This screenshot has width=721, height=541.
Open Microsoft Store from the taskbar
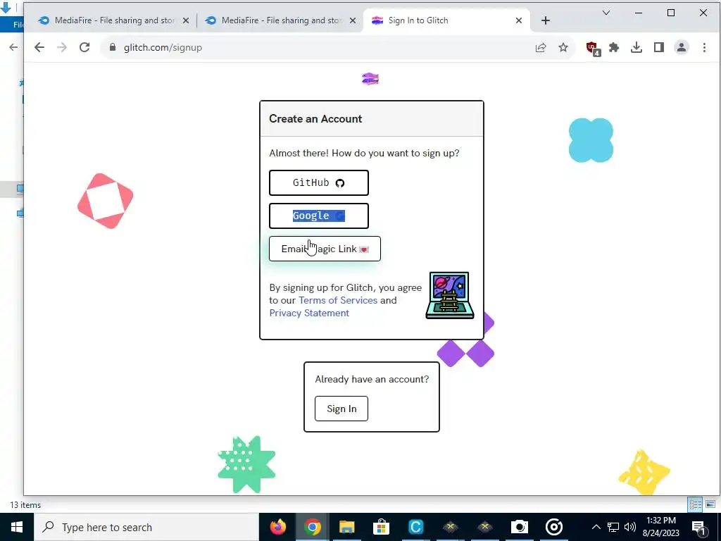[x=381, y=527]
